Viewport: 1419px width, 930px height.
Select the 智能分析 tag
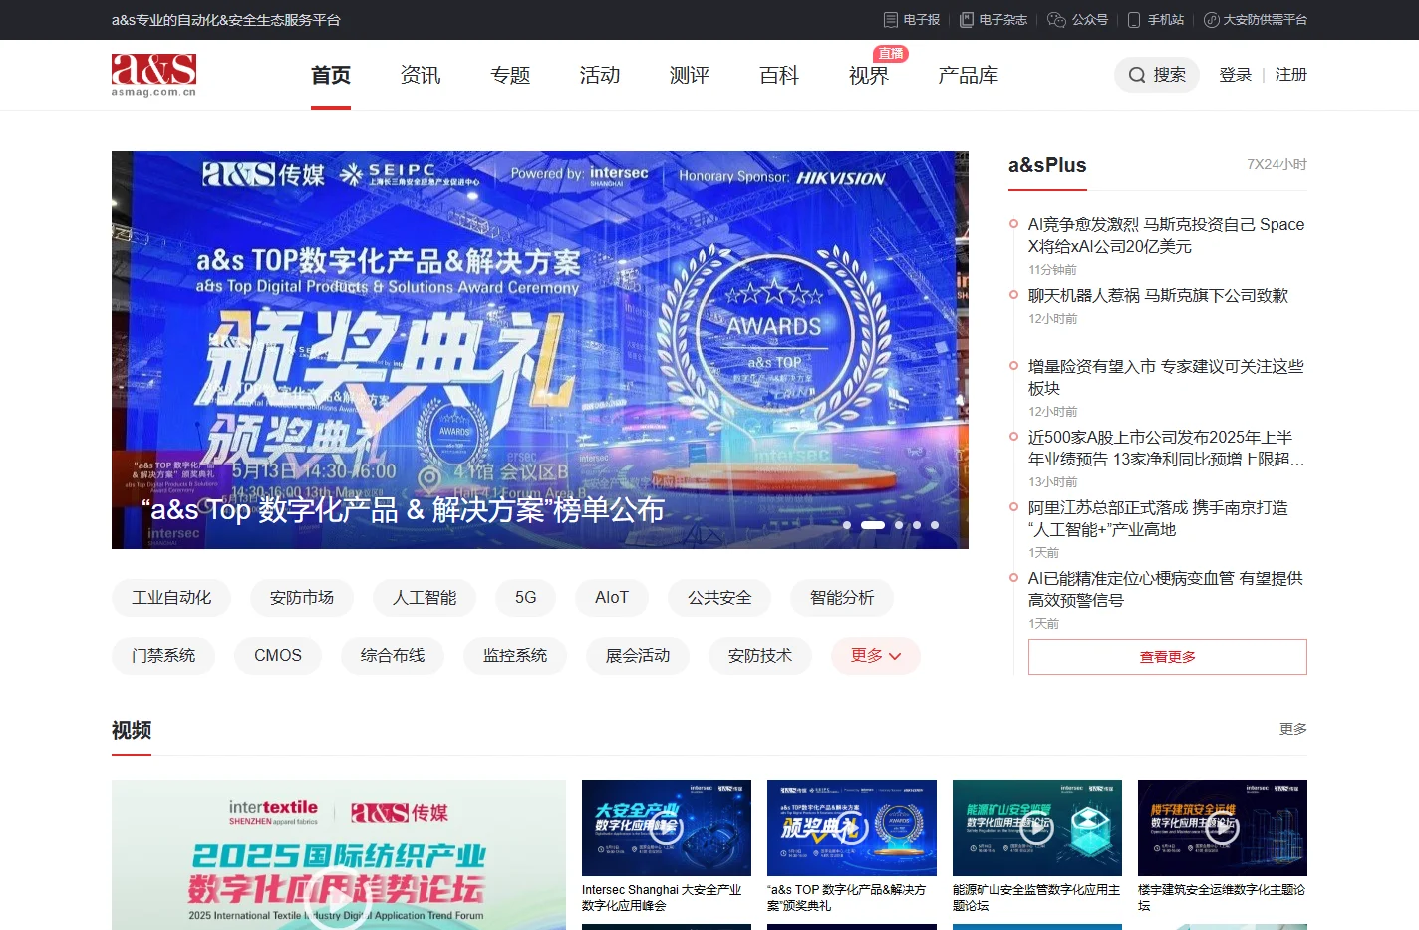pyautogui.click(x=842, y=598)
